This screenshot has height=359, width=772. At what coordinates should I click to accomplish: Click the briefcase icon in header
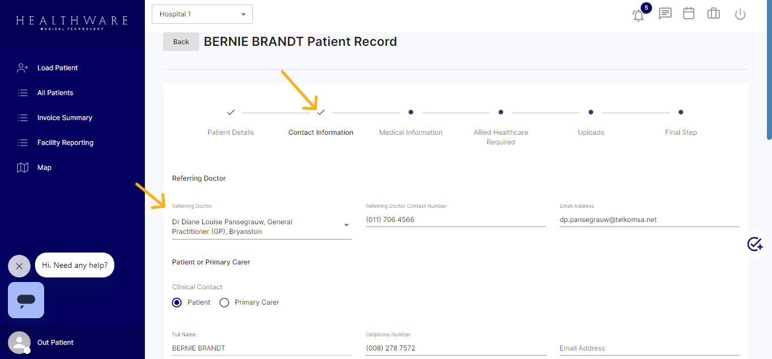713,14
